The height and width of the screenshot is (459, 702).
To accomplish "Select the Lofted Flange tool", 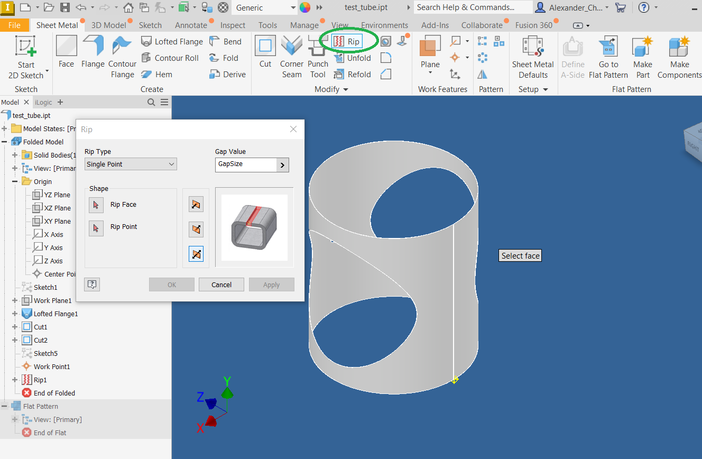I will [x=172, y=41].
